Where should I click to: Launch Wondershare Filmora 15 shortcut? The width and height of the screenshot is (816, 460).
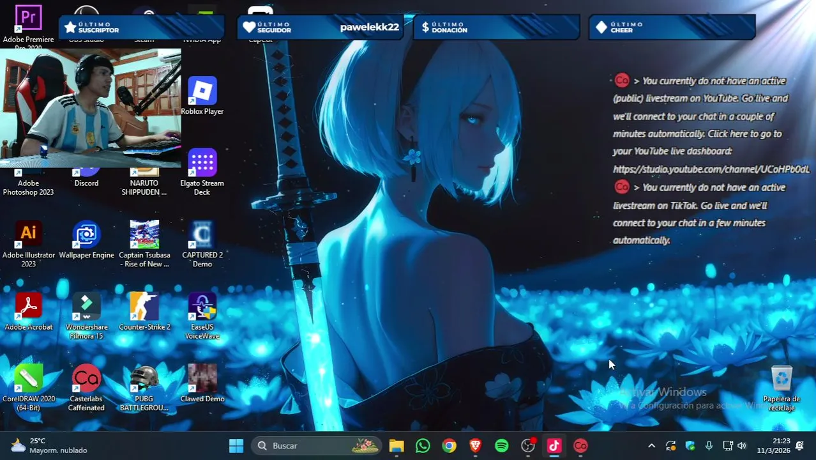pyautogui.click(x=86, y=317)
